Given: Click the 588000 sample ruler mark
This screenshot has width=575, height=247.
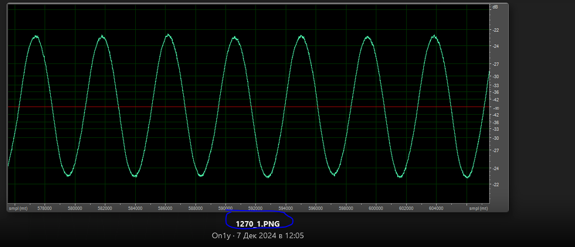Looking at the screenshot, I should coord(195,208).
